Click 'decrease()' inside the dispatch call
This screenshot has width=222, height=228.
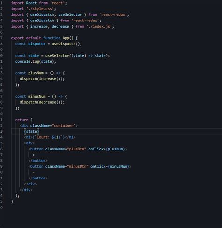tap(50, 102)
